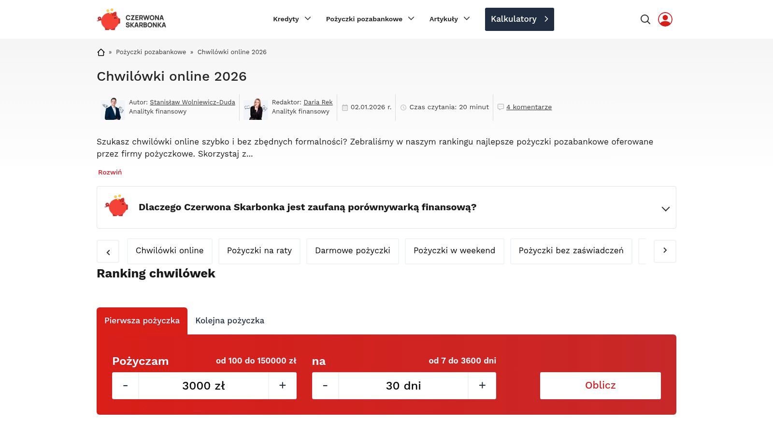This screenshot has width=773, height=435.
Task: Open the search magnifier icon
Action: pyautogui.click(x=645, y=19)
